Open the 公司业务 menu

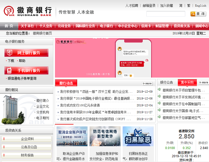coord(64,26)
